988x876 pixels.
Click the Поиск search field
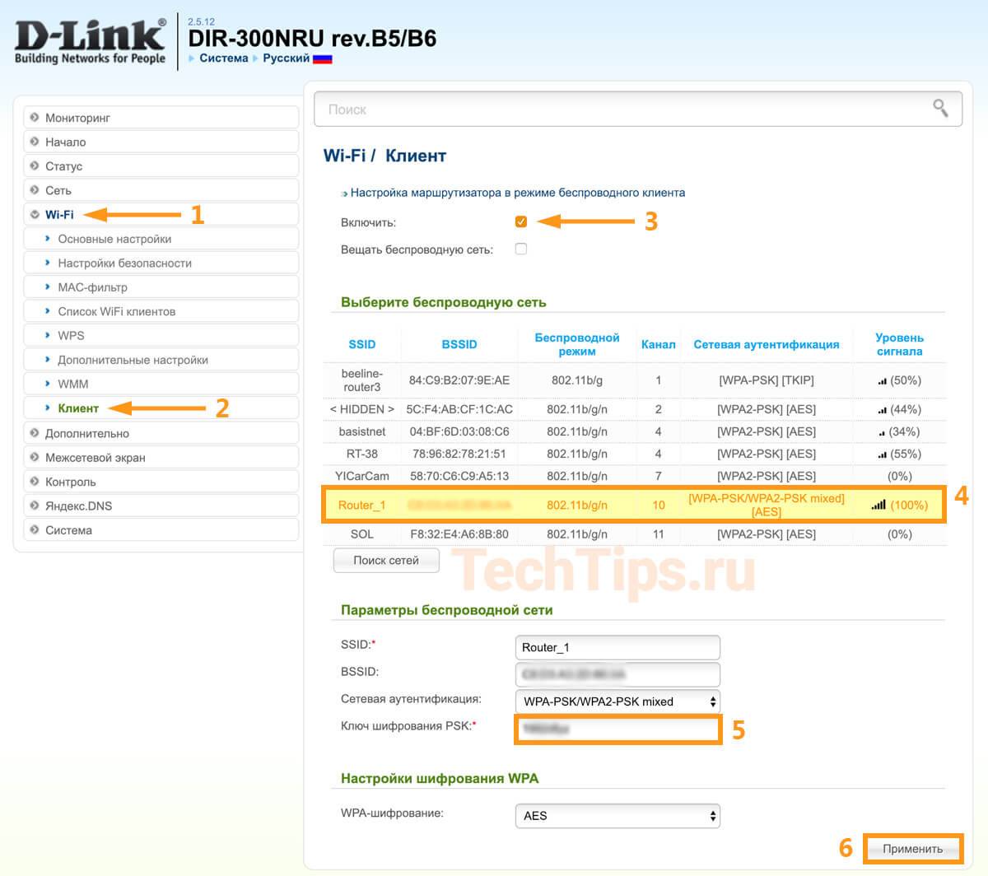click(x=638, y=109)
